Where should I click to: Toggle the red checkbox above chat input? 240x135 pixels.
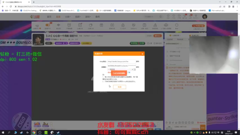tap(198, 123)
